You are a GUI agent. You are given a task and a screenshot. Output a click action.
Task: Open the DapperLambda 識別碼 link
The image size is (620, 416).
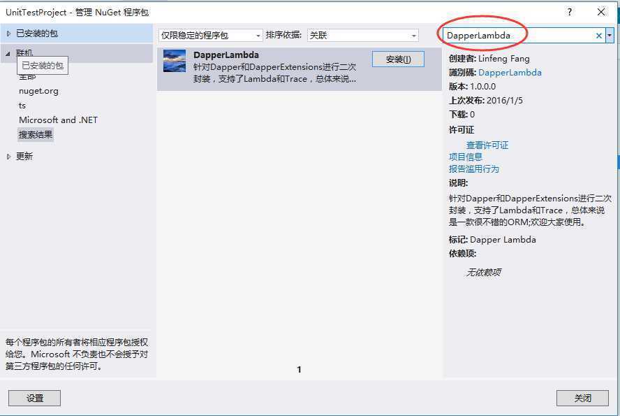tap(510, 73)
